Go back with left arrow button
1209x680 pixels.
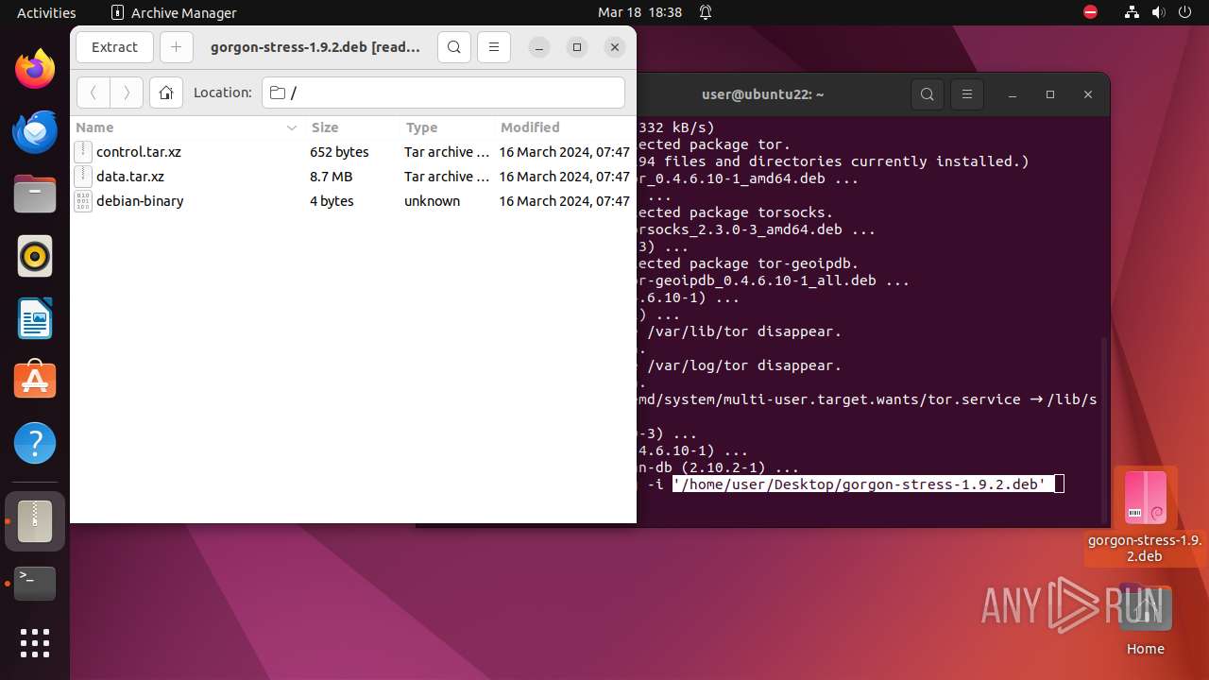93,93
